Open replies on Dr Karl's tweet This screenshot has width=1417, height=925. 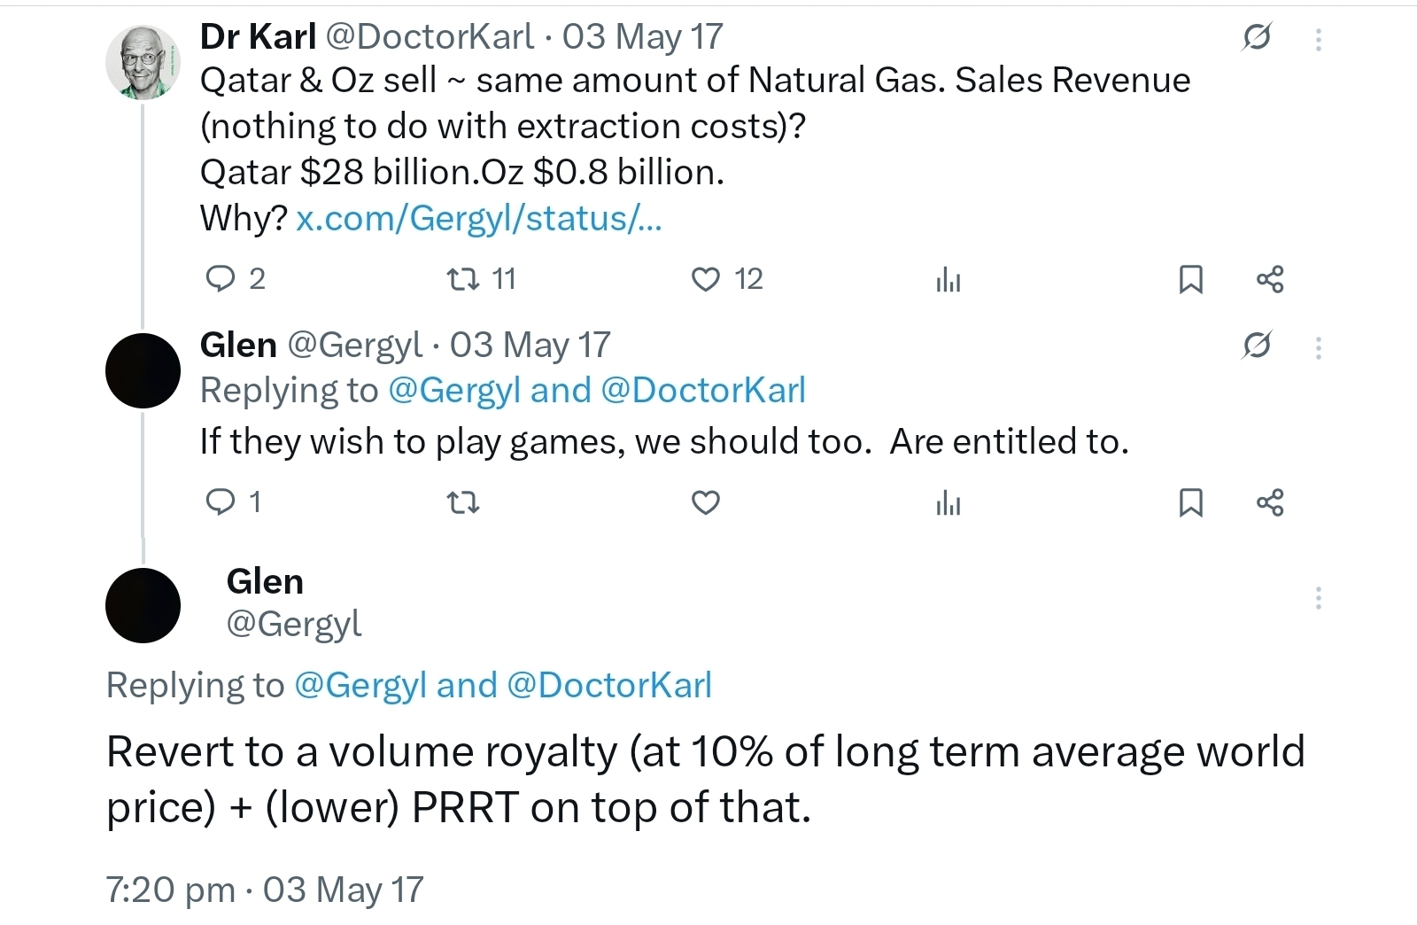click(x=220, y=280)
